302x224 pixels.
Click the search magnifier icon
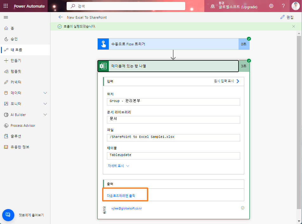pos(73,6)
